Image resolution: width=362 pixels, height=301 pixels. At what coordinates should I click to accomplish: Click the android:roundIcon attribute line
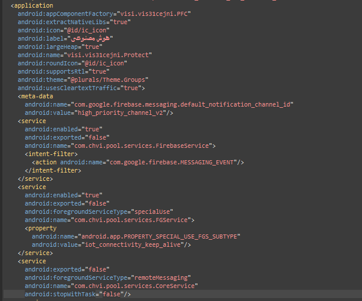pos(72,62)
